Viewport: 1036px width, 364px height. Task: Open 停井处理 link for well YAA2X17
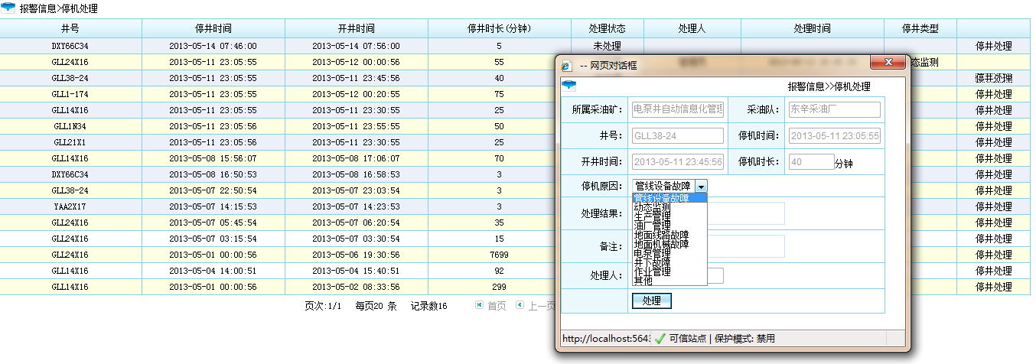[x=993, y=207]
